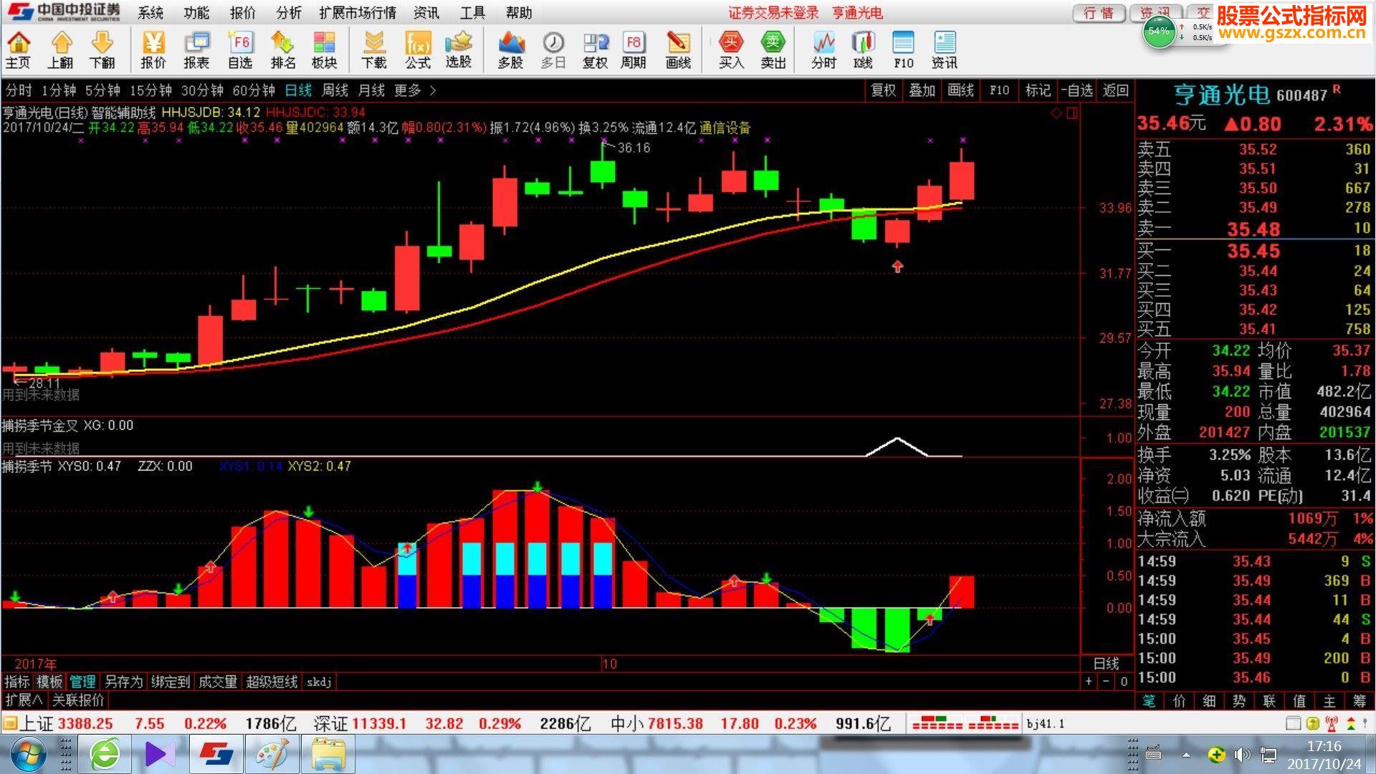Image resolution: width=1376 pixels, height=774 pixels.
Task: Open the 选股 stock picker icon
Action: tap(459, 50)
